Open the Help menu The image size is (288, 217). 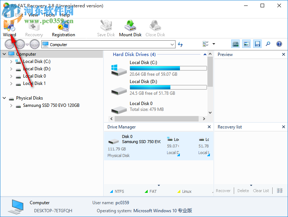[x=65, y=15]
